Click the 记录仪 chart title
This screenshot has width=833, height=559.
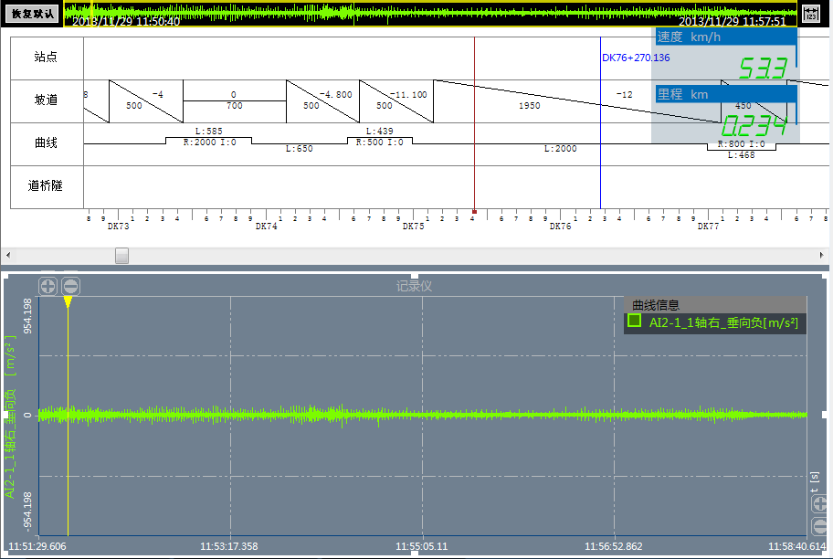pos(414,286)
